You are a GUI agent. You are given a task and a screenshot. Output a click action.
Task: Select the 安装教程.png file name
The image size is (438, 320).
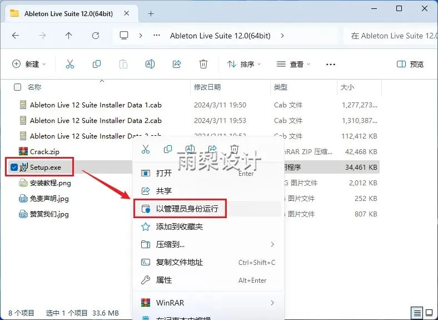(x=50, y=183)
